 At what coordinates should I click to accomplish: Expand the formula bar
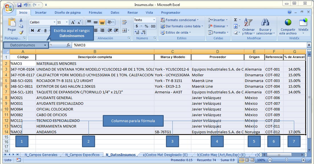point(309,45)
